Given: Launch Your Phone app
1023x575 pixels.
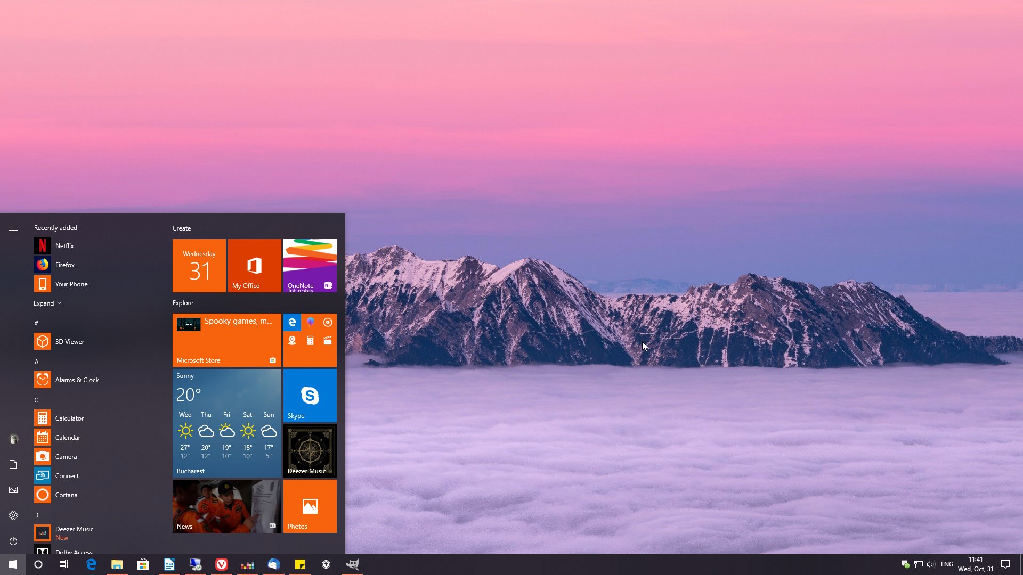Looking at the screenshot, I should point(71,284).
